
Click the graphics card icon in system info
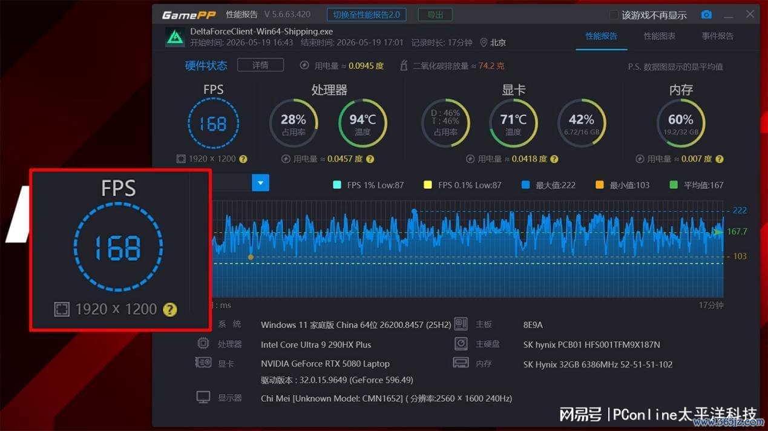tap(203, 363)
